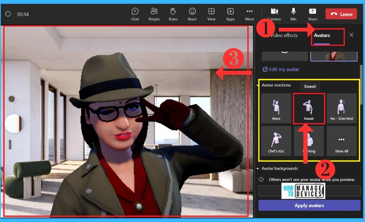365x222 pixels.
Task: Select the Avatars tab
Action: click(x=322, y=35)
